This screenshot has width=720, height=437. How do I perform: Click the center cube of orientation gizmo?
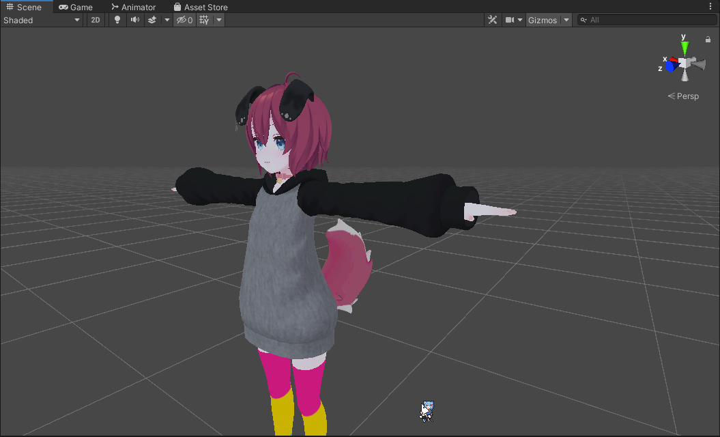point(685,64)
